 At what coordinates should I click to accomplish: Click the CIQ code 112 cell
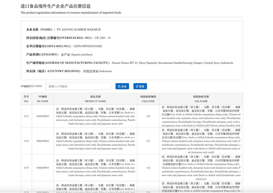pos(148,168)
